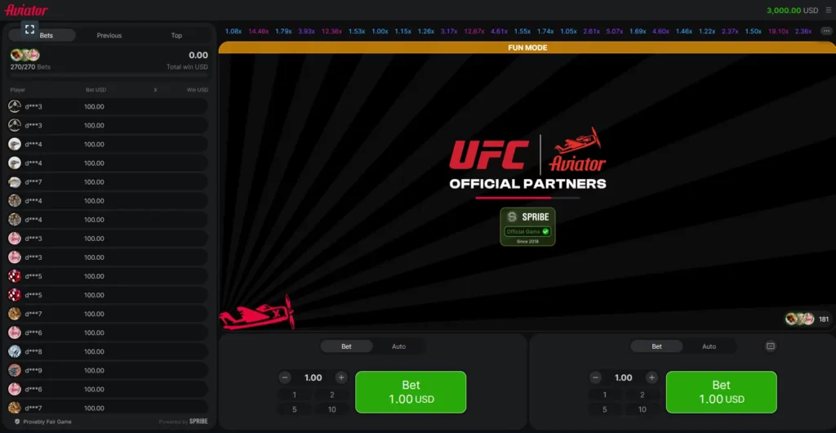Select the 10 quick amount in right panel
836x433 pixels.
(x=642, y=409)
